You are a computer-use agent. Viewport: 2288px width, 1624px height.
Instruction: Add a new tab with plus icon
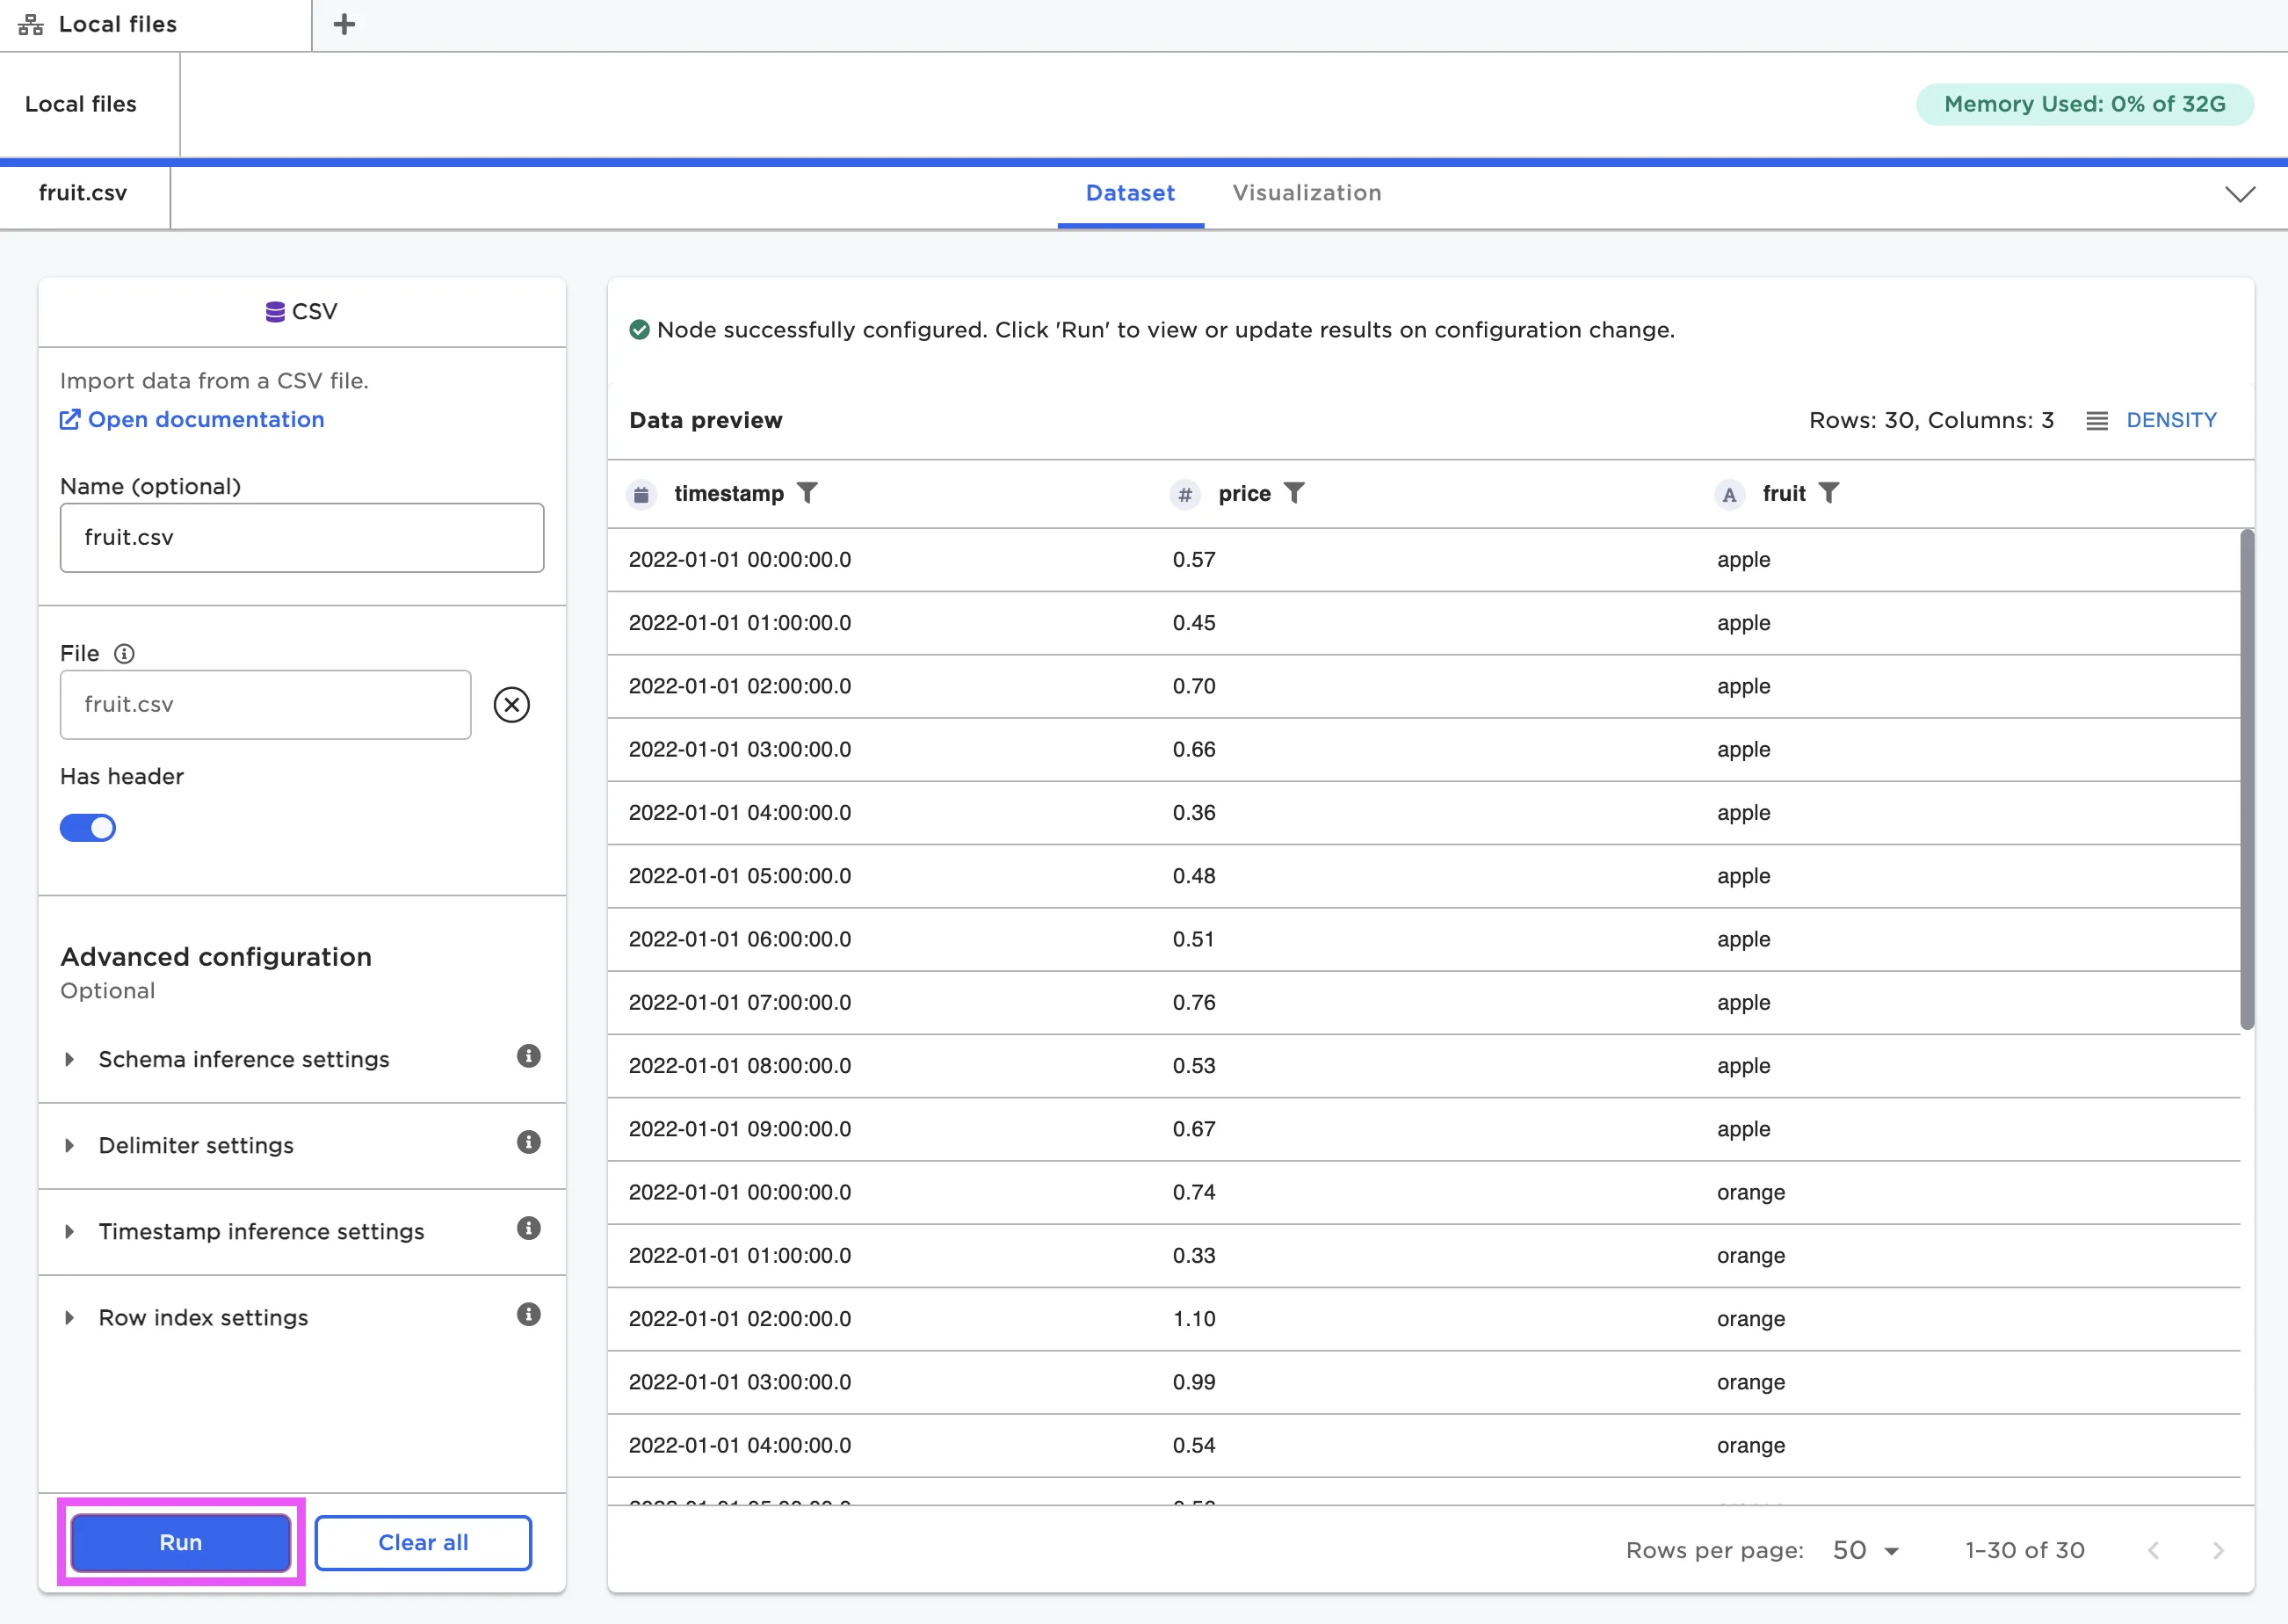coord(344,25)
